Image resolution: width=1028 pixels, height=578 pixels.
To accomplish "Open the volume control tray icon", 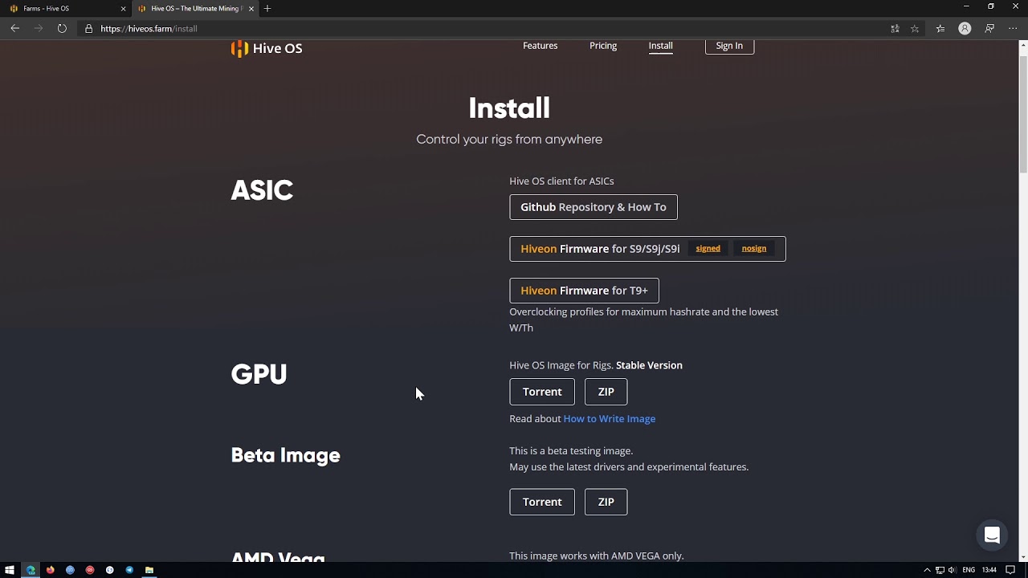I will [x=952, y=570].
